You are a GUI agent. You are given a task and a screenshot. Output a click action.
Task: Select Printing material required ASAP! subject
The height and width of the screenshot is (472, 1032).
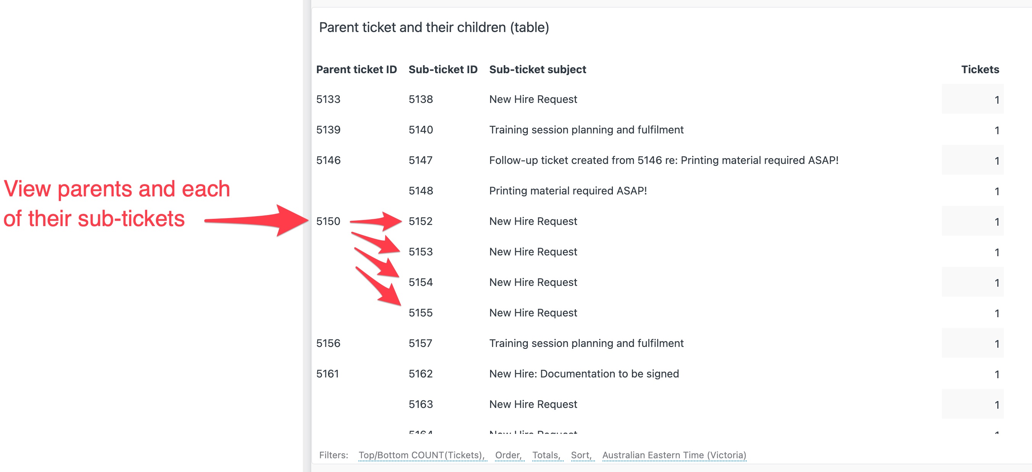(568, 191)
